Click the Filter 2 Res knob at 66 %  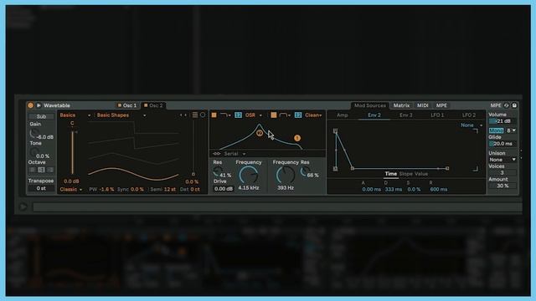[304, 171]
